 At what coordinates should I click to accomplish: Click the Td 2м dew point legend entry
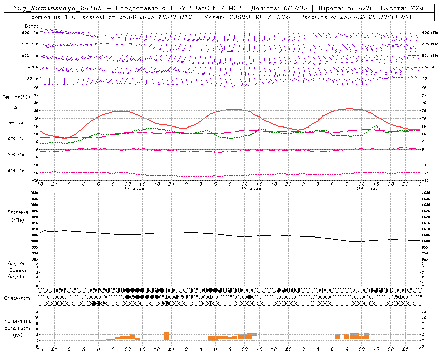point(16,123)
